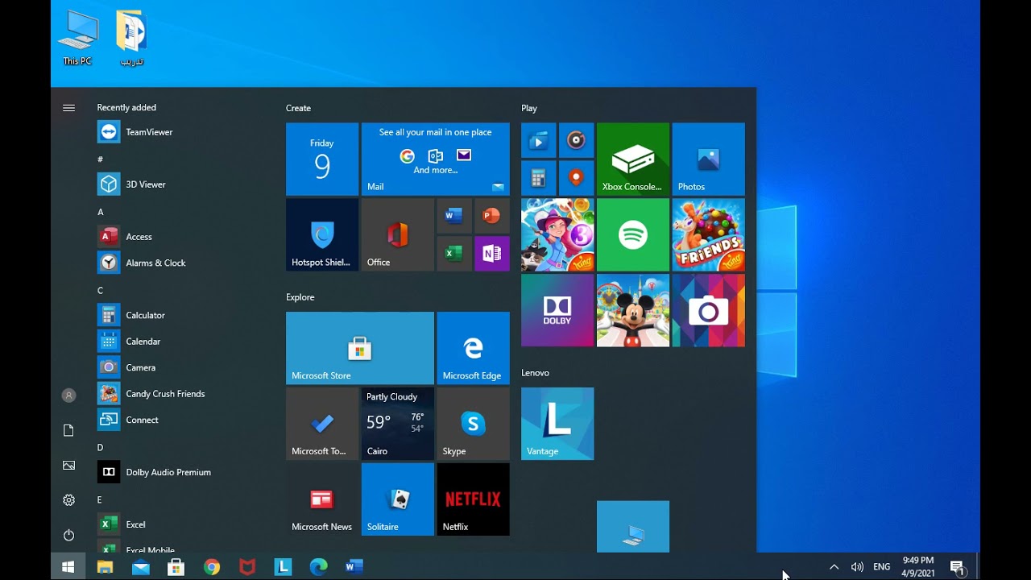Open Documents from the Start left rail
This screenshot has width=1031, height=580.
tap(68, 431)
